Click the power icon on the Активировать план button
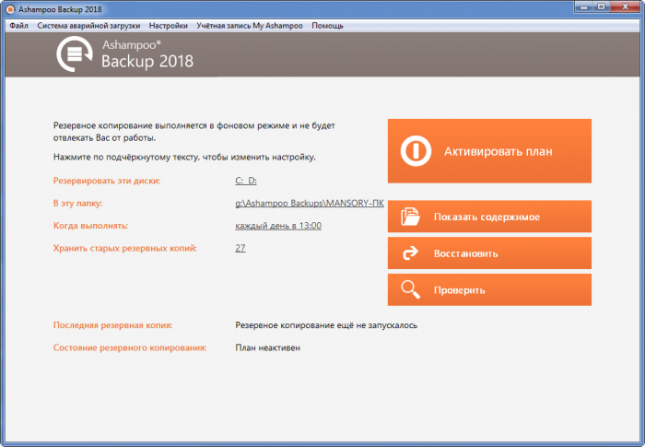 click(x=416, y=151)
